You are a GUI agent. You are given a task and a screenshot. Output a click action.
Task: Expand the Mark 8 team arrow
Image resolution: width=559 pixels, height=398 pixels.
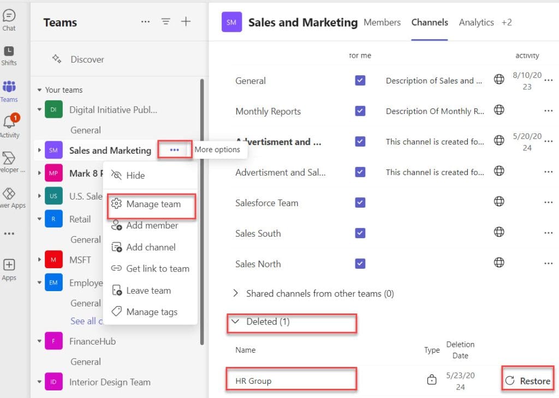39,173
